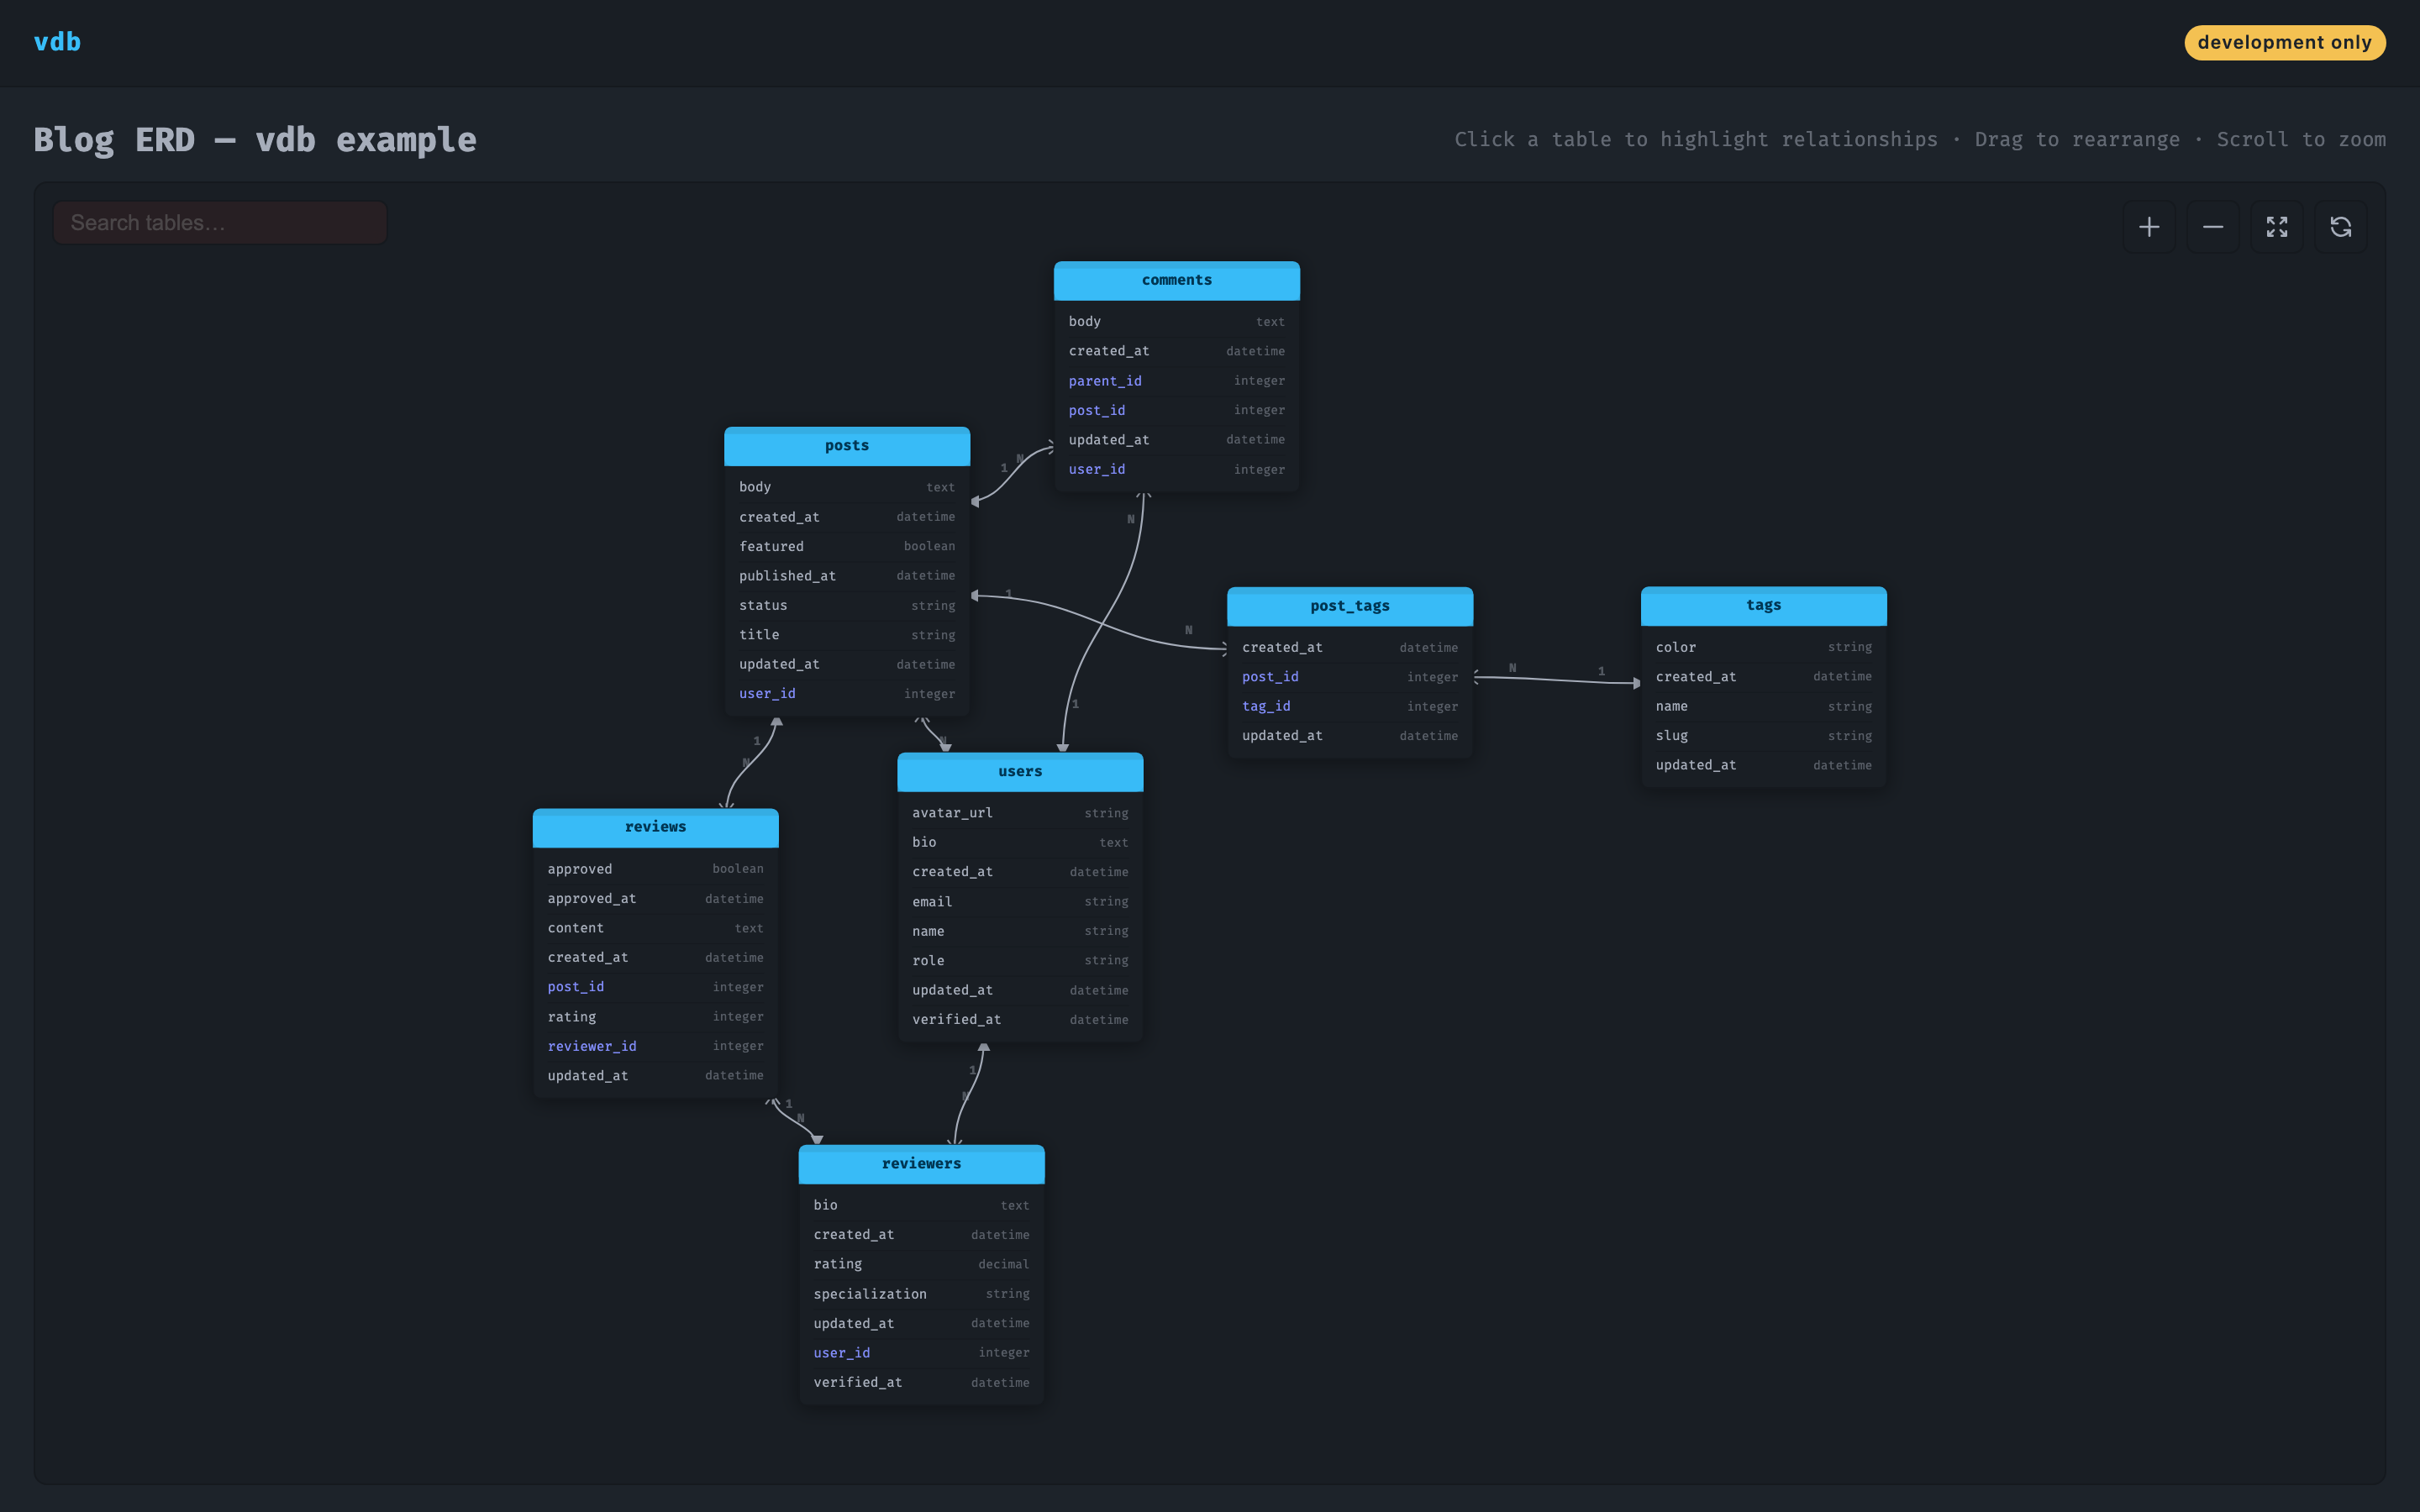Click the reset layout icon

[2340, 227]
